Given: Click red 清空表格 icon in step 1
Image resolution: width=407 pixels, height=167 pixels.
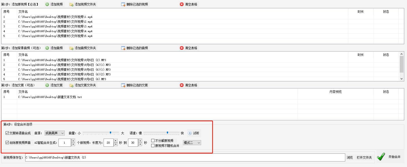Looking at the screenshot, I should 182,4.
